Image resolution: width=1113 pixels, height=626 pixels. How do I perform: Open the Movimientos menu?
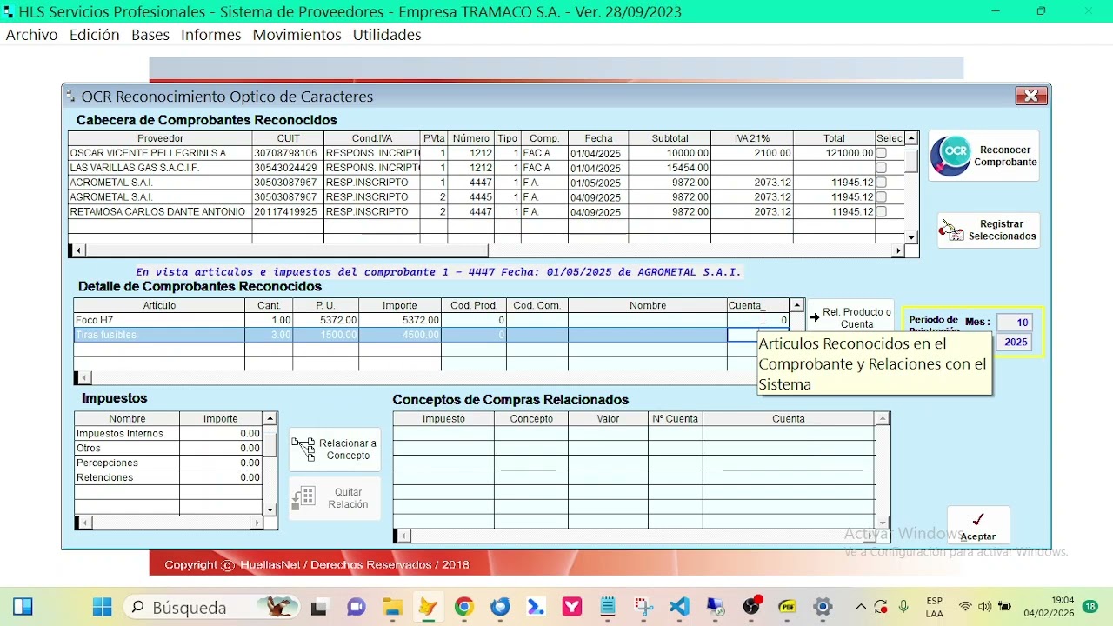click(x=297, y=35)
